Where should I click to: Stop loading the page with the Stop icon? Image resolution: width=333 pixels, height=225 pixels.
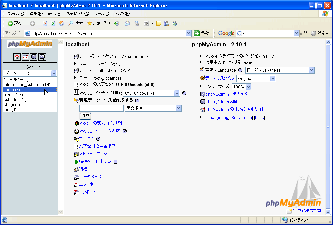tap(45, 23)
